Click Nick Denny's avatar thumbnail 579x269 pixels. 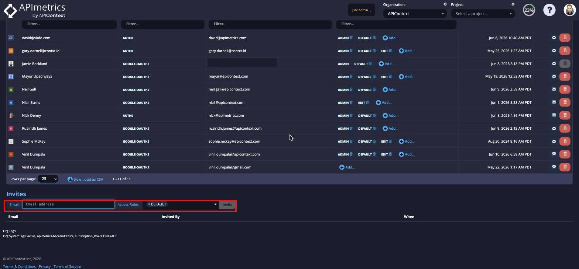[11, 115]
